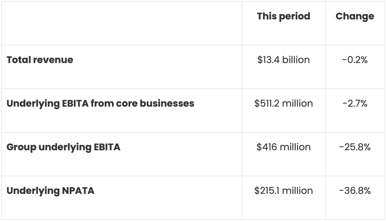Click the '-36.8%' change value
This screenshot has height=221, width=386.
click(355, 191)
